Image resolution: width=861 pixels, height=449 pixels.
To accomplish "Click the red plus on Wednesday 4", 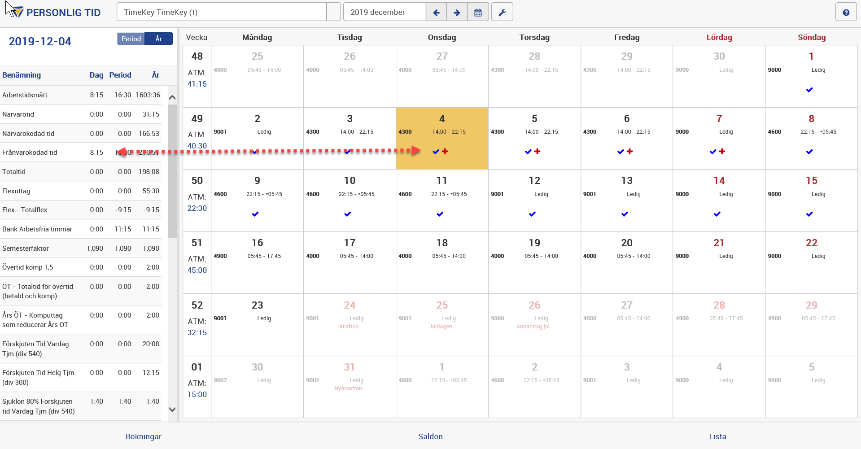I will click(445, 152).
